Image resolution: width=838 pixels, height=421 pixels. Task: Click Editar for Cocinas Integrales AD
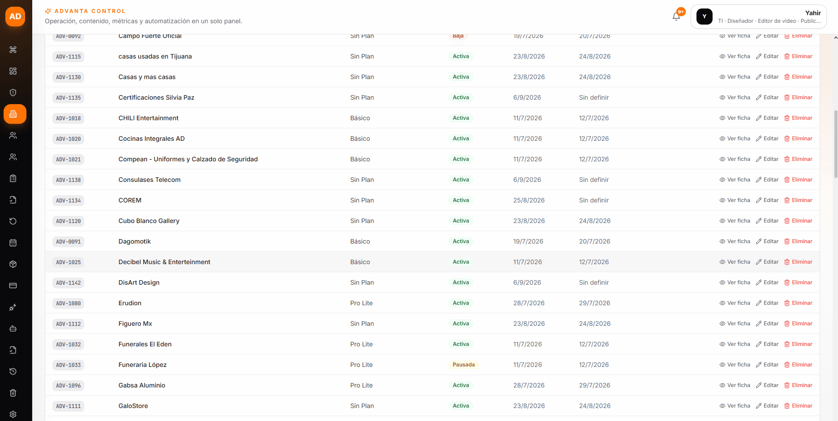coord(767,139)
